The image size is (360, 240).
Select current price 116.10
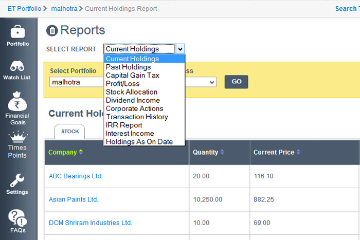tap(263, 176)
